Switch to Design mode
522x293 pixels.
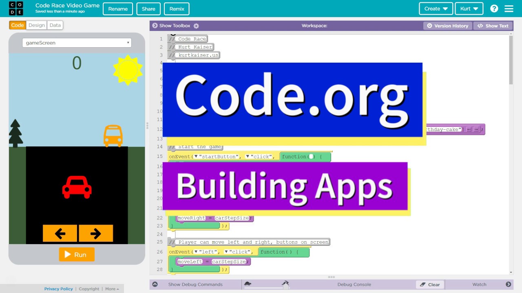(36, 25)
